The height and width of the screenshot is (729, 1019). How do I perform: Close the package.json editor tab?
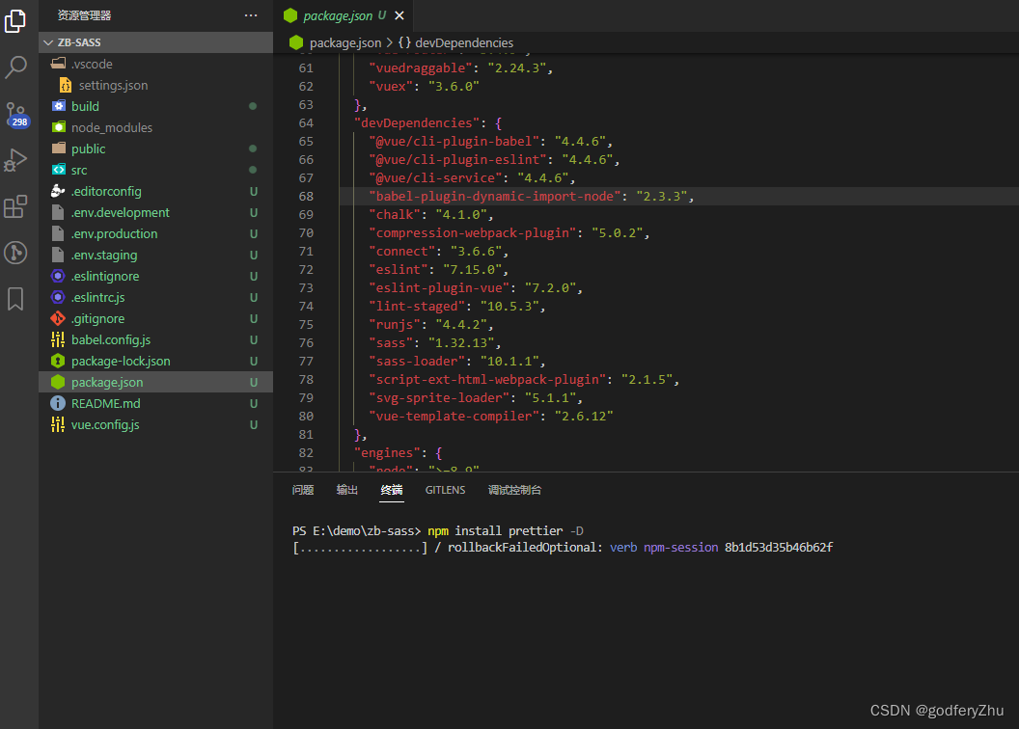[x=399, y=14]
